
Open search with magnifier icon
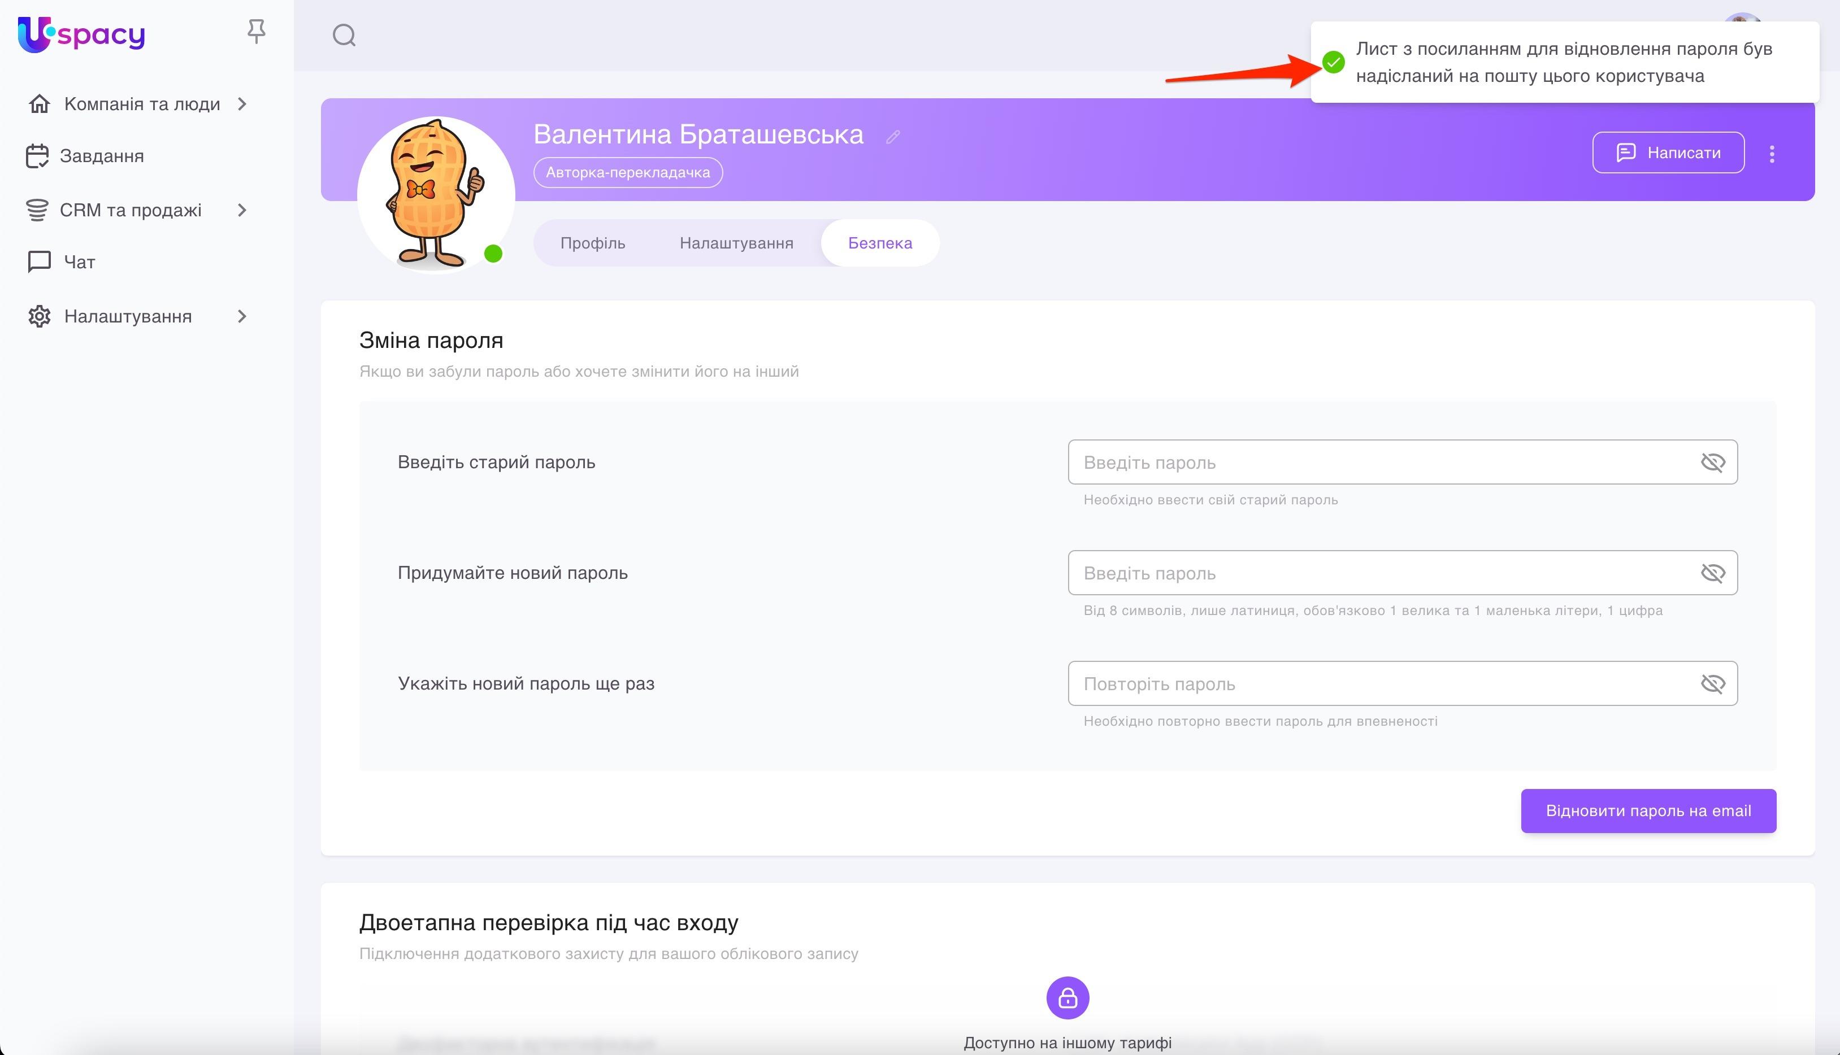coord(344,35)
